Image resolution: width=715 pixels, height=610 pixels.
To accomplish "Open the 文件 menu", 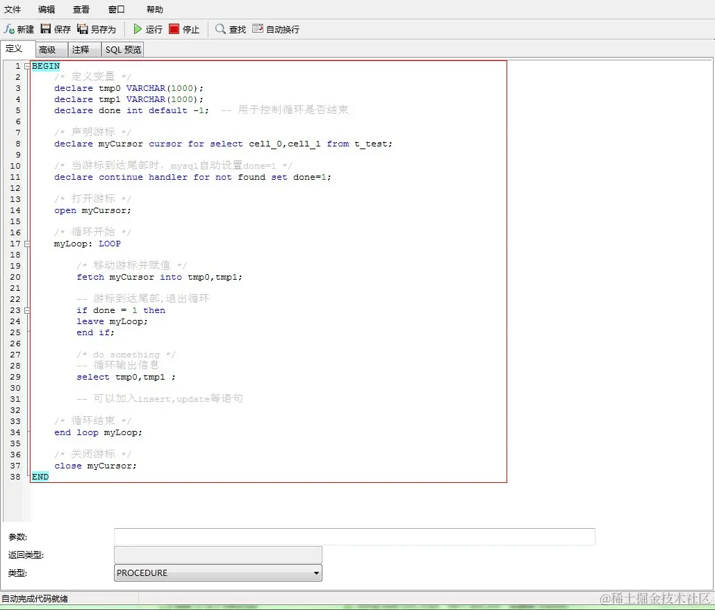I will (13, 9).
